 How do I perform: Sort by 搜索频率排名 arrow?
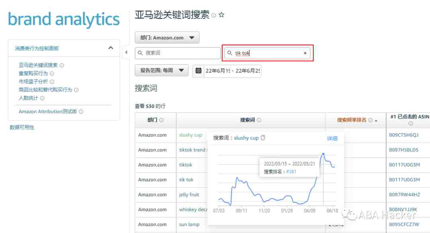tap(376, 120)
